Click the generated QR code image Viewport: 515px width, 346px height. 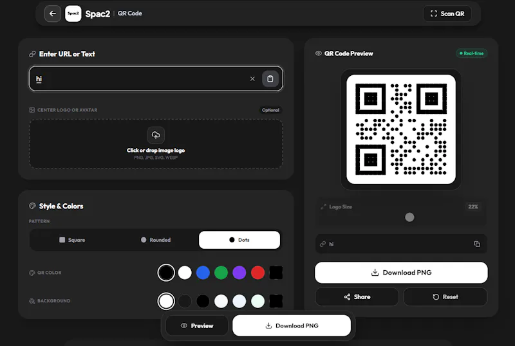click(401, 129)
